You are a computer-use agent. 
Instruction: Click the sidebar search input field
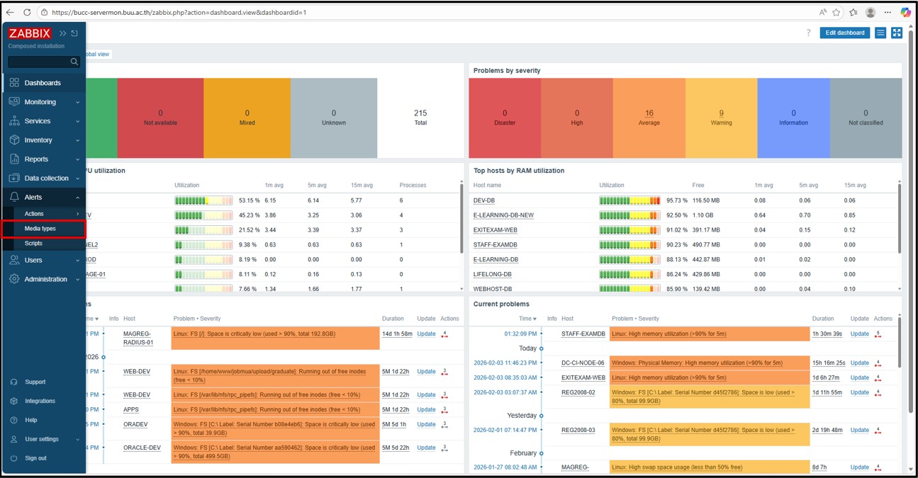tap(38, 62)
